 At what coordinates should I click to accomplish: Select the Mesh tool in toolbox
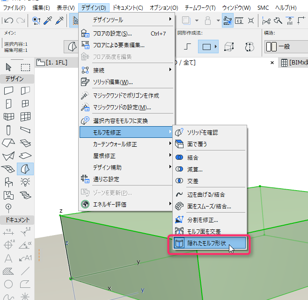(x=8, y=169)
